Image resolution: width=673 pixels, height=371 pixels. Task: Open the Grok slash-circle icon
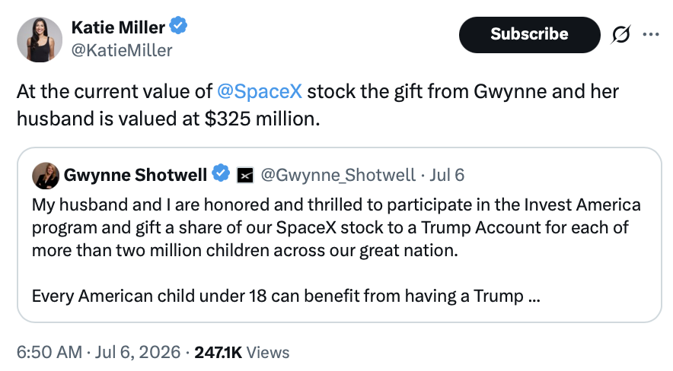coord(620,34)
